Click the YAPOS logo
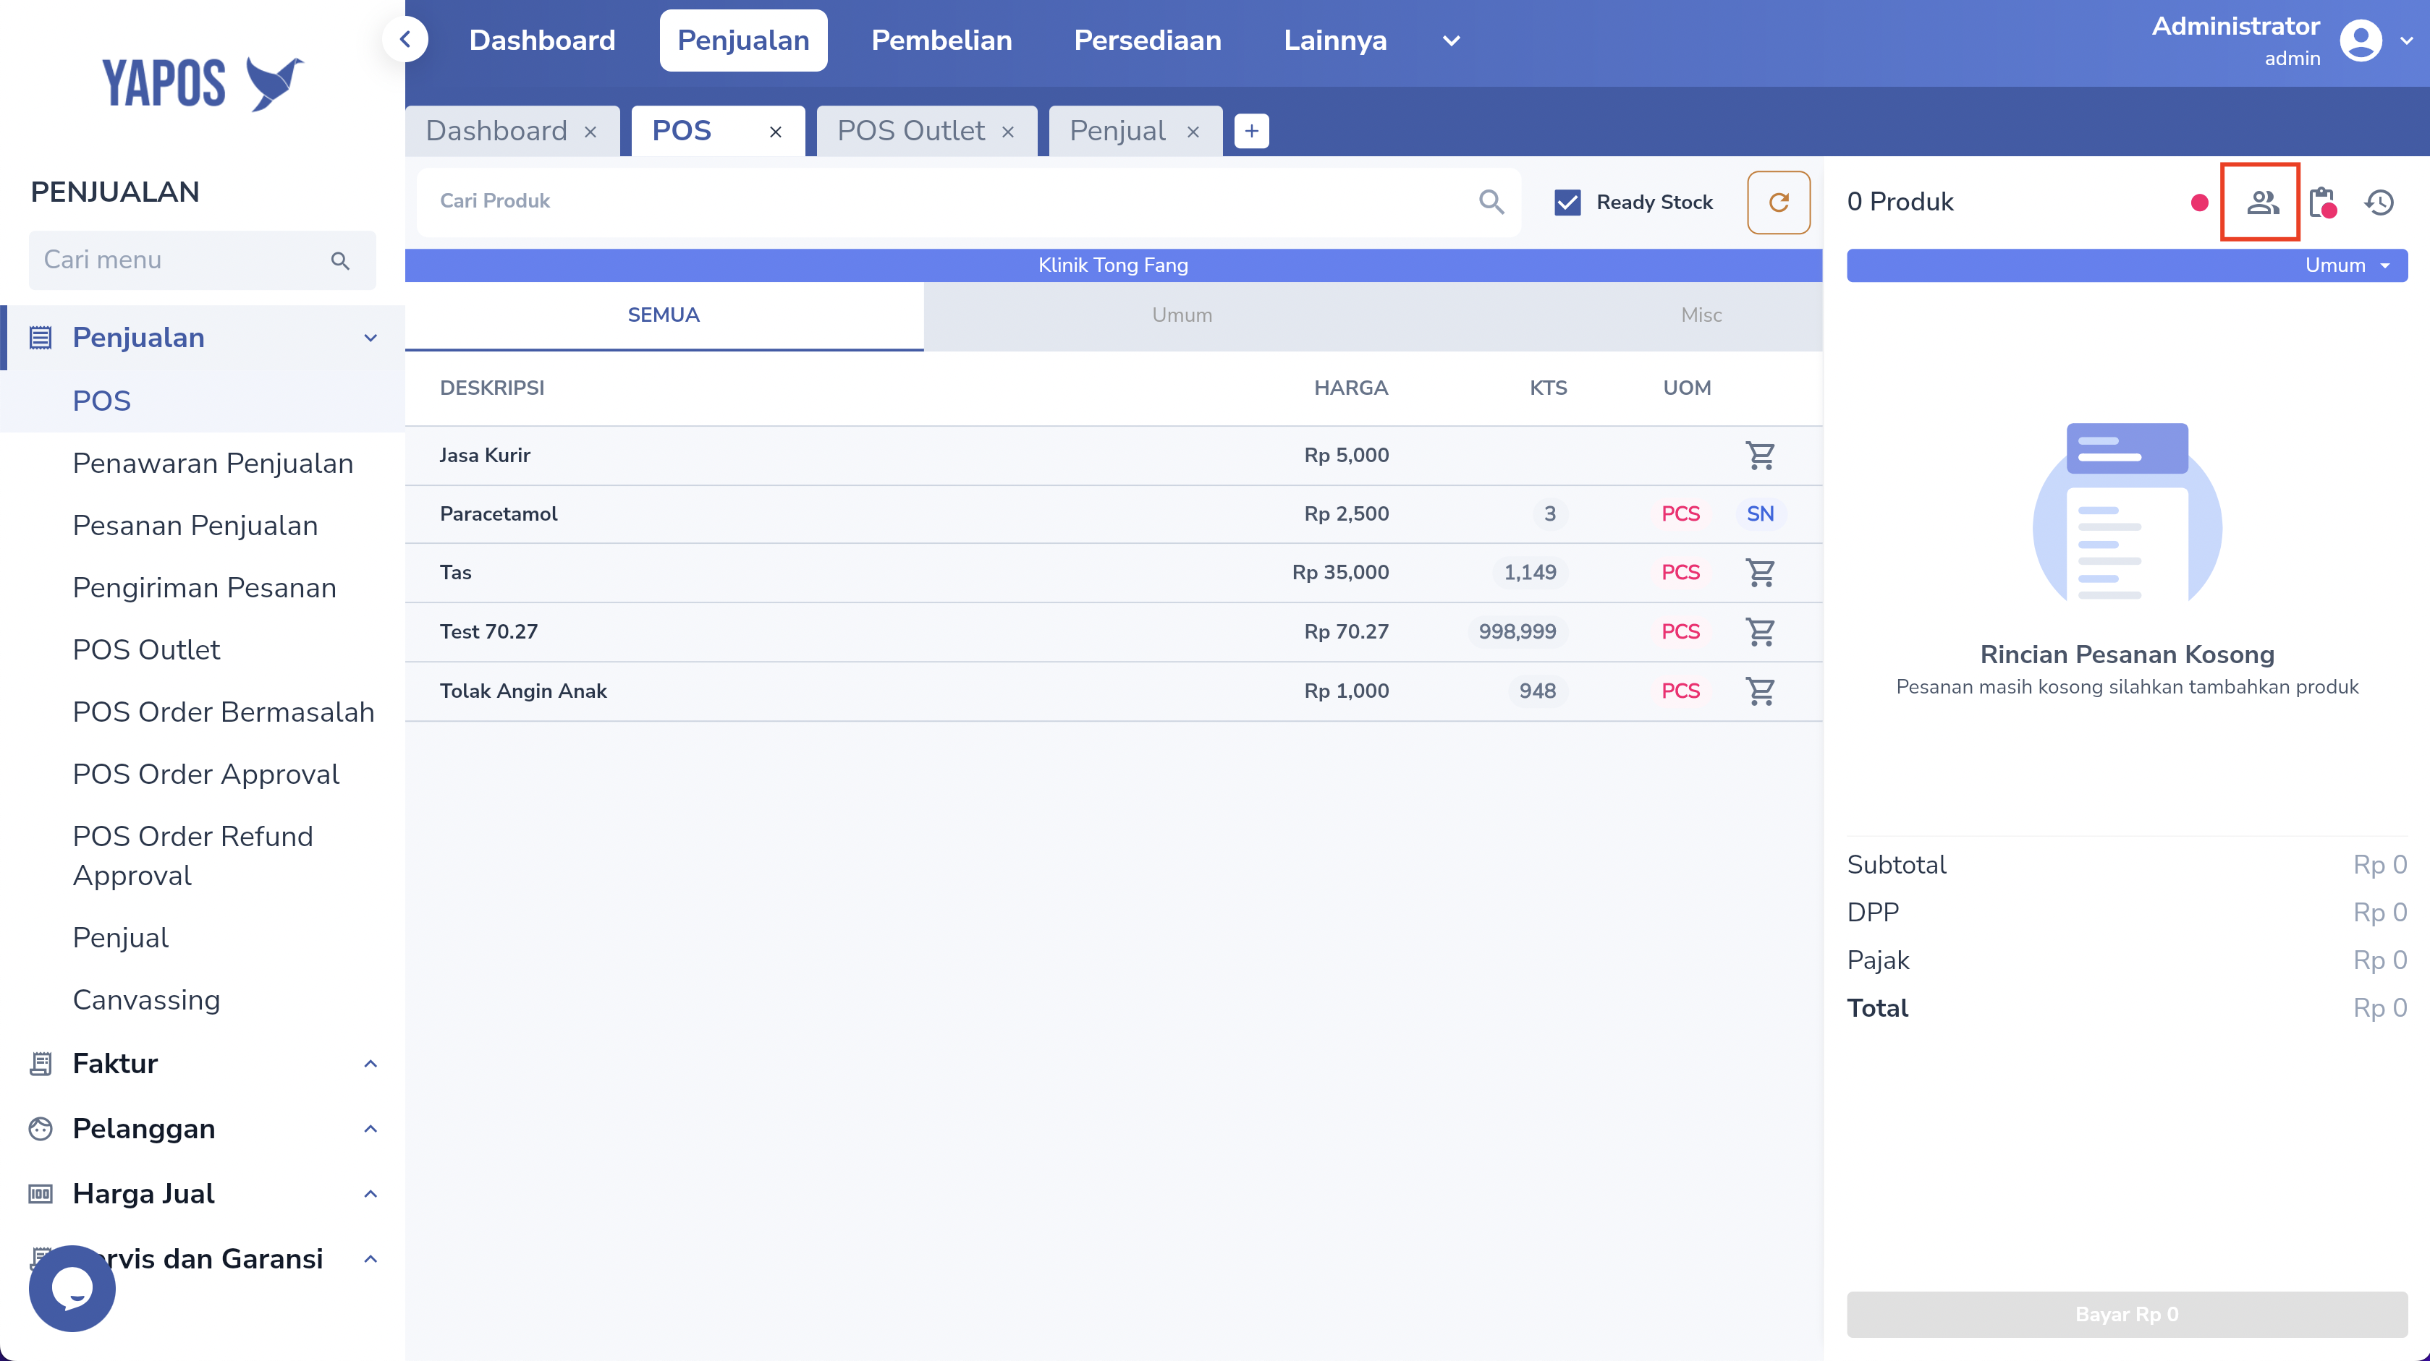The image size is (2430, 1361). 203,83
